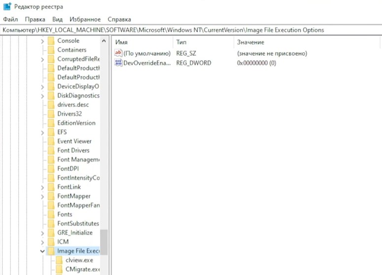Expand the EFS registry key
This screenshot has width=382, height=275.
click(x=42, y=132)
